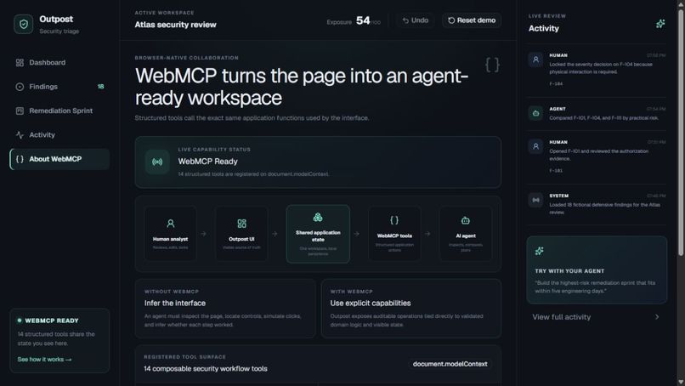The image size is (685, 386).
Task: Click the Human avatar icon for F-104 entry
Action: pyautogui.click(x=535, y=60)
